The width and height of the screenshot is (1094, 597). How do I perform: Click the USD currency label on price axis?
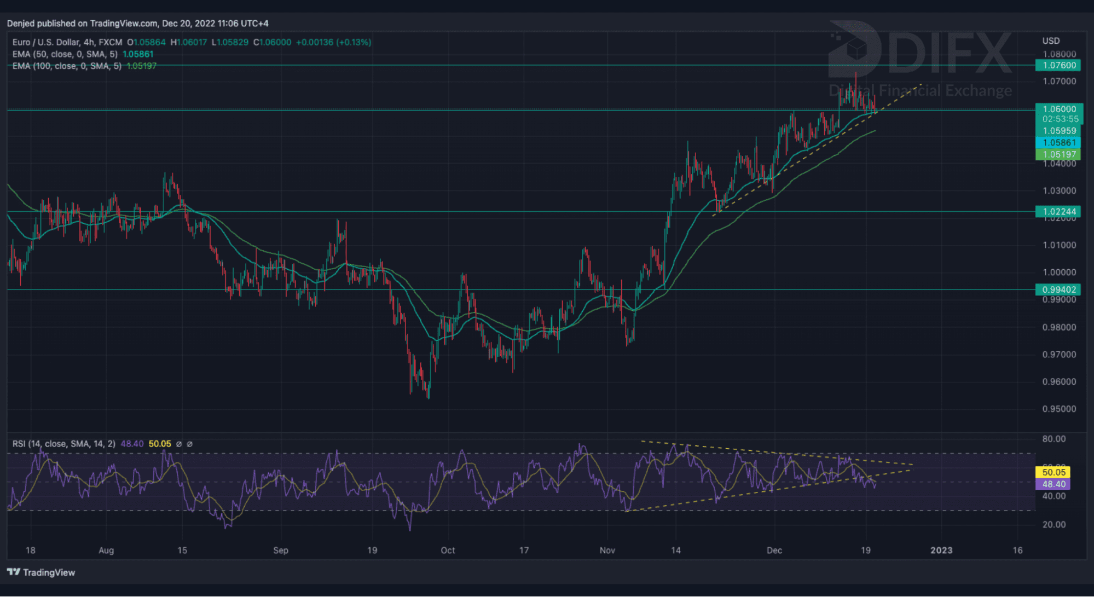tap(1051, 41)
